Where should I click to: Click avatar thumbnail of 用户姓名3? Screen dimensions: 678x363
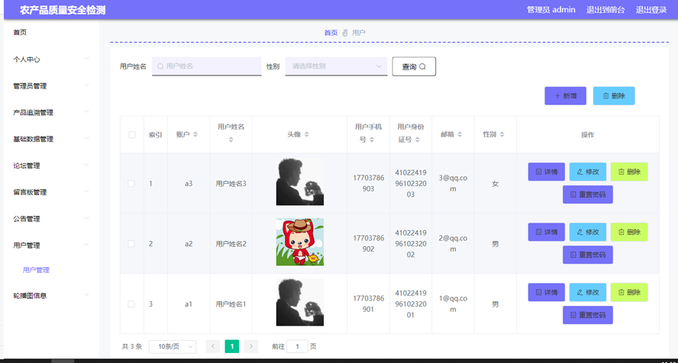point(299,181)
